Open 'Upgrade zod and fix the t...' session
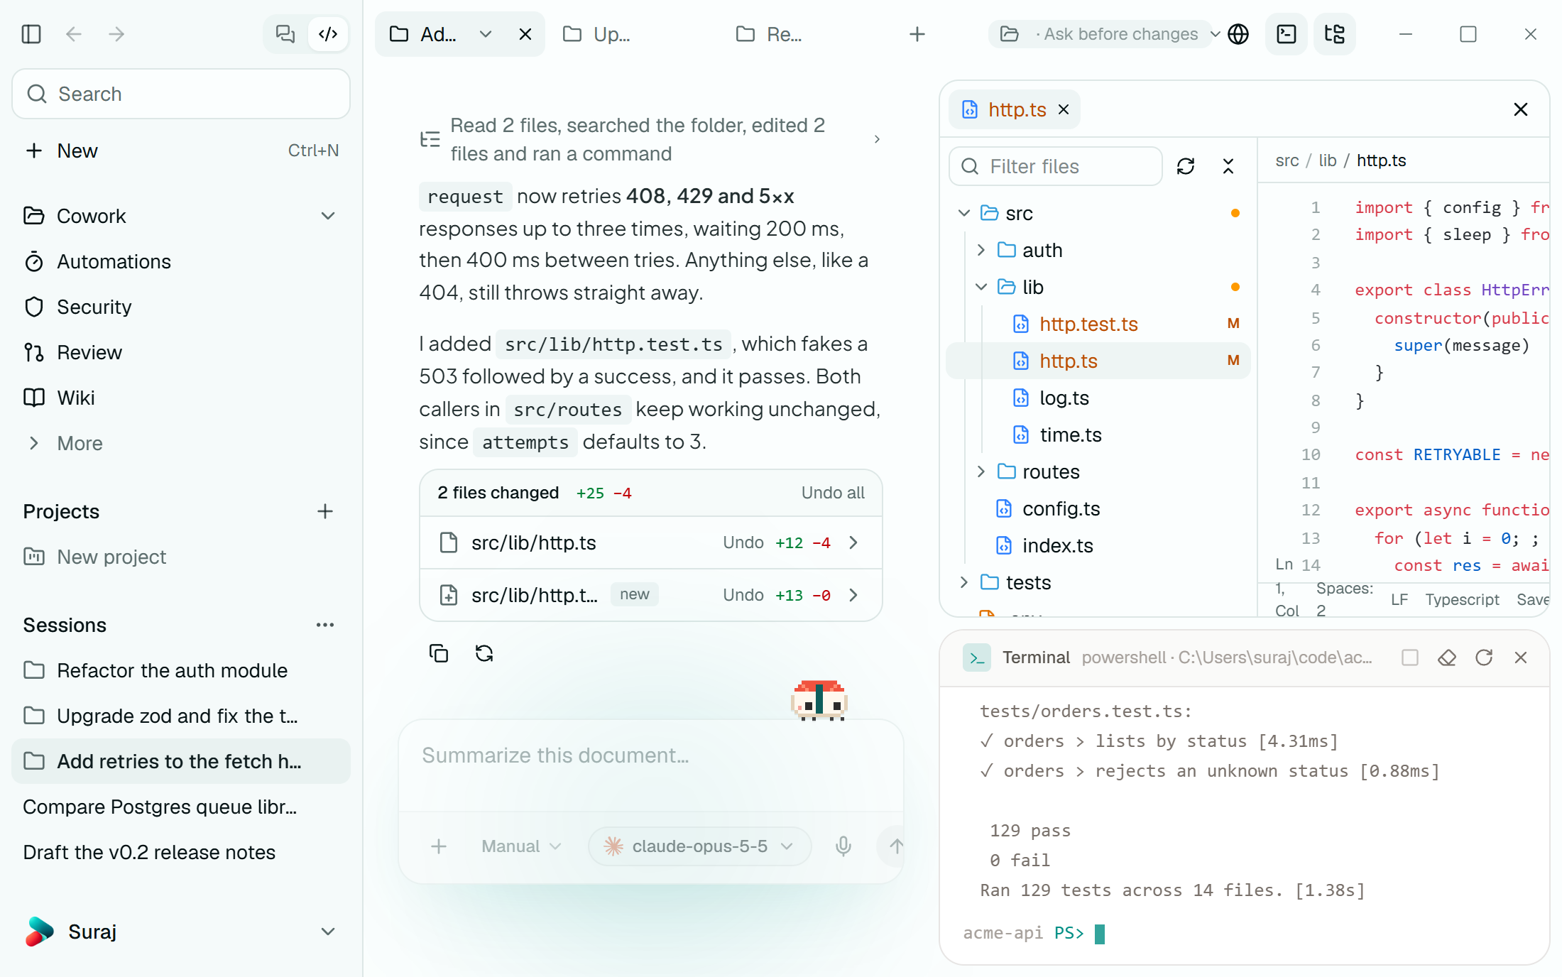The height and width of the screenshot is (977, 1562). [x=181, y=716]
